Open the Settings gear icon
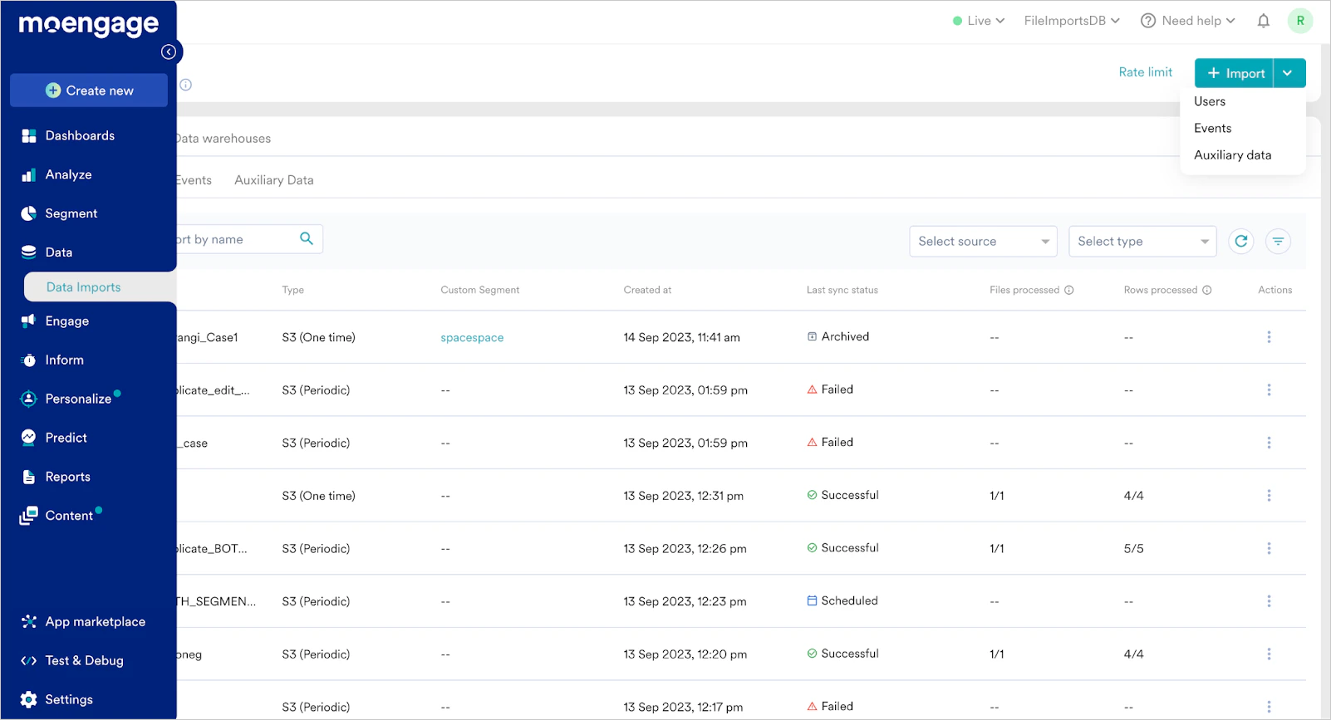This screenshot has width=1331, height=720. point(29,699)
